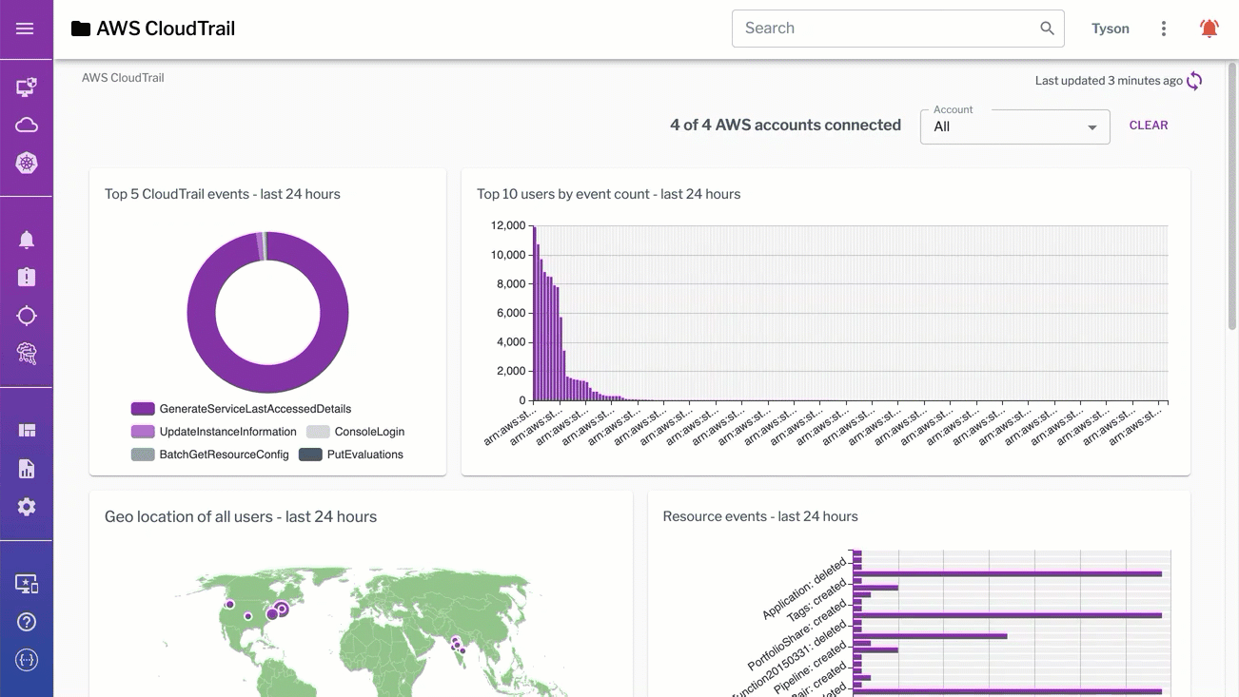Toggle PutEvaluations legend entry in the chart

tap(351, 455)
